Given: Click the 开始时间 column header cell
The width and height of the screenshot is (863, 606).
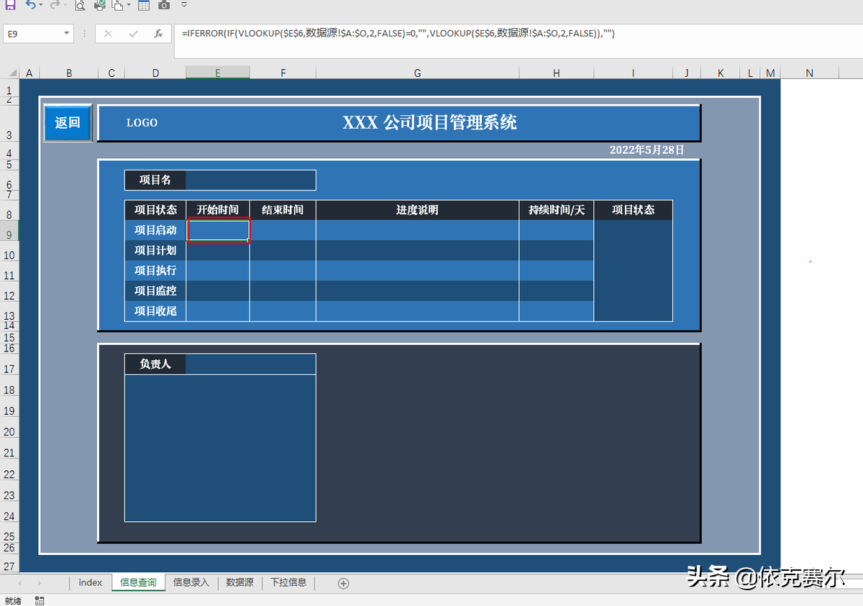Looking at the screenshot, I should (x=218, y=210).
